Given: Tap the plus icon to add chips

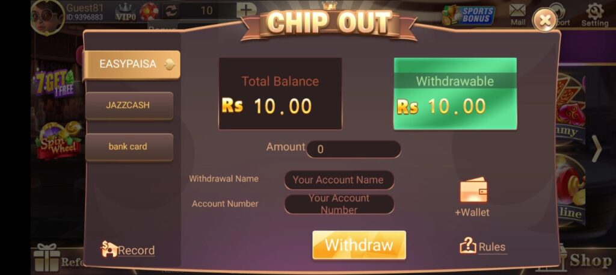Looking at the screenshot, I should (246, 10).
